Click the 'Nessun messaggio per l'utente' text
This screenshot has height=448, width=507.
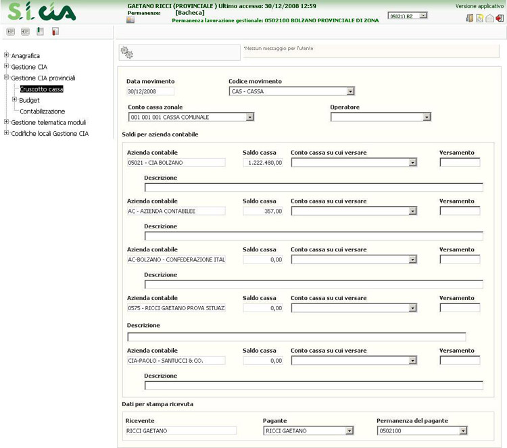point(279,49)
